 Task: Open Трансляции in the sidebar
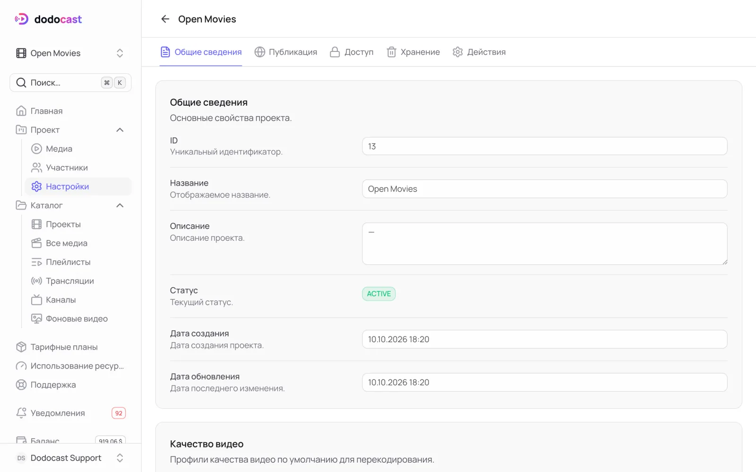coord(78,281)
